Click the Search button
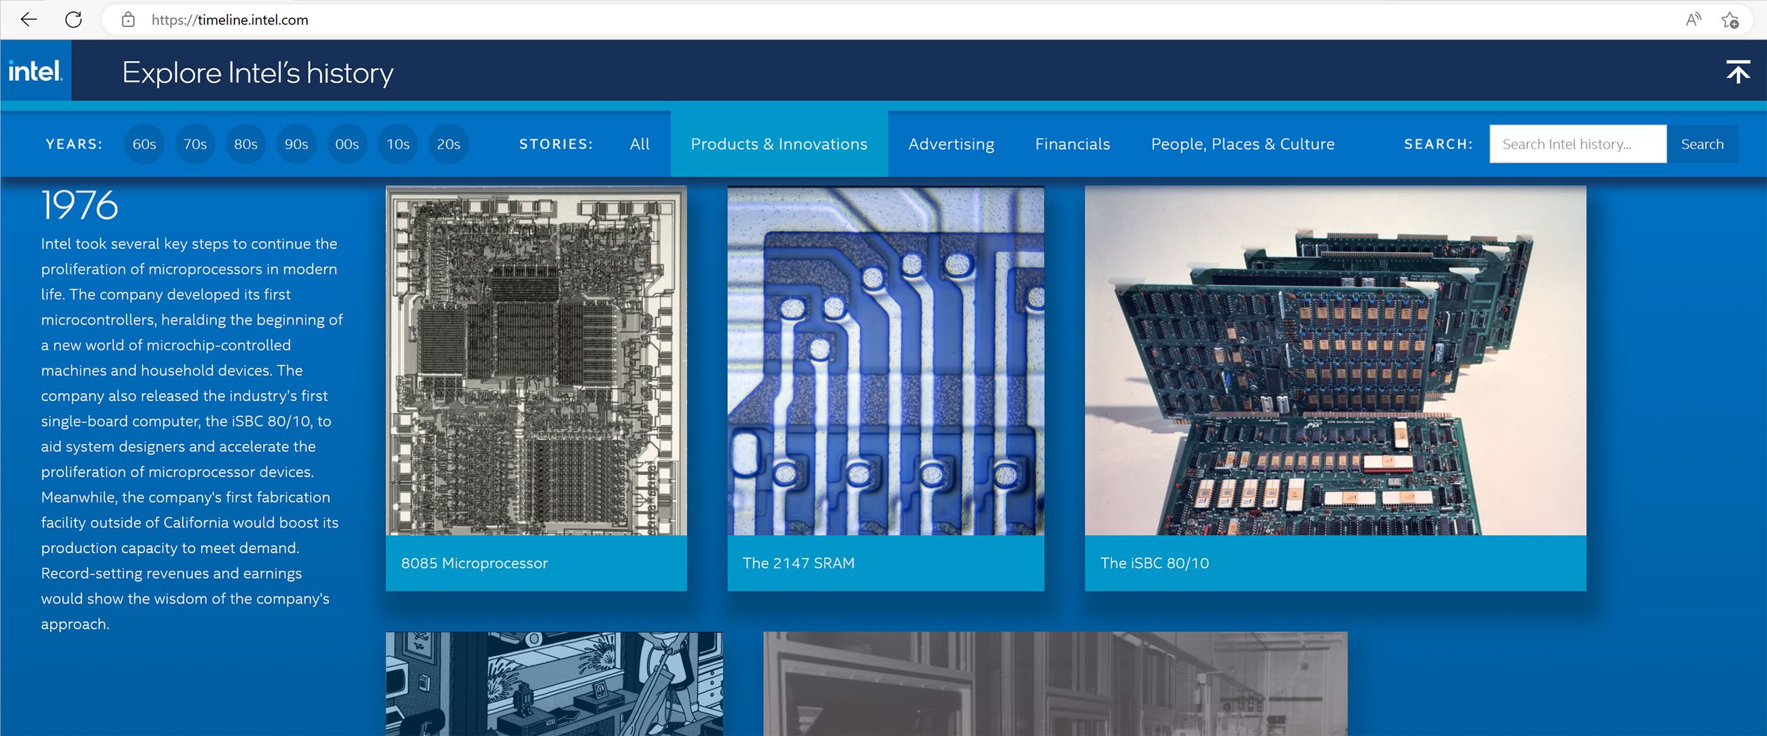Screen dimensions: 1767x736 coord(1702,144)
